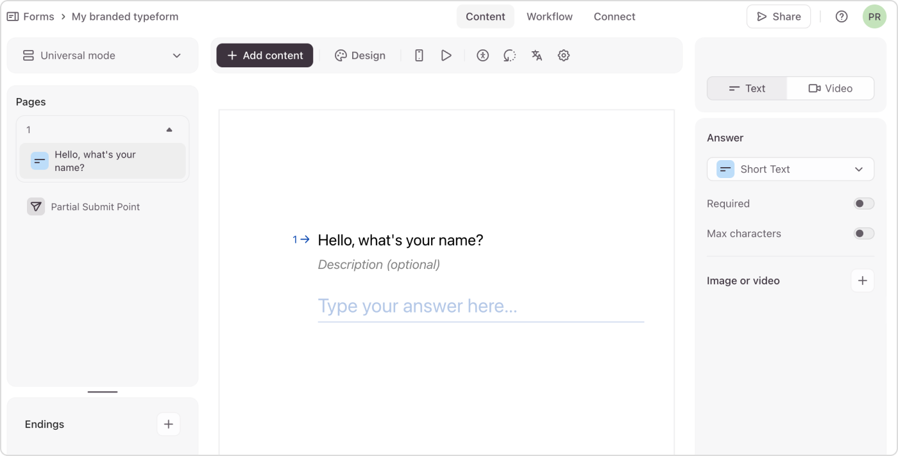Open version history from the toolbar
898x456 pixels.
coord(509,55)
